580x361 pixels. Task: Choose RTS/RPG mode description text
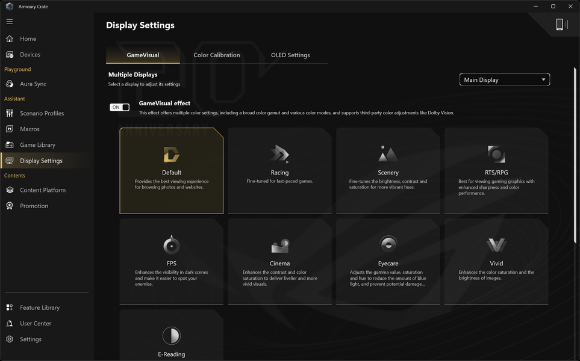tap(496, 187)
